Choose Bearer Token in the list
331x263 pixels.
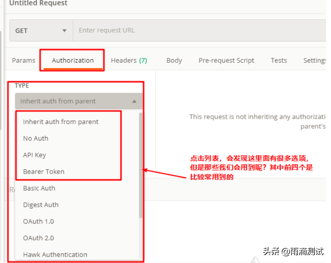pyautogui.click(x=44, y=172)
